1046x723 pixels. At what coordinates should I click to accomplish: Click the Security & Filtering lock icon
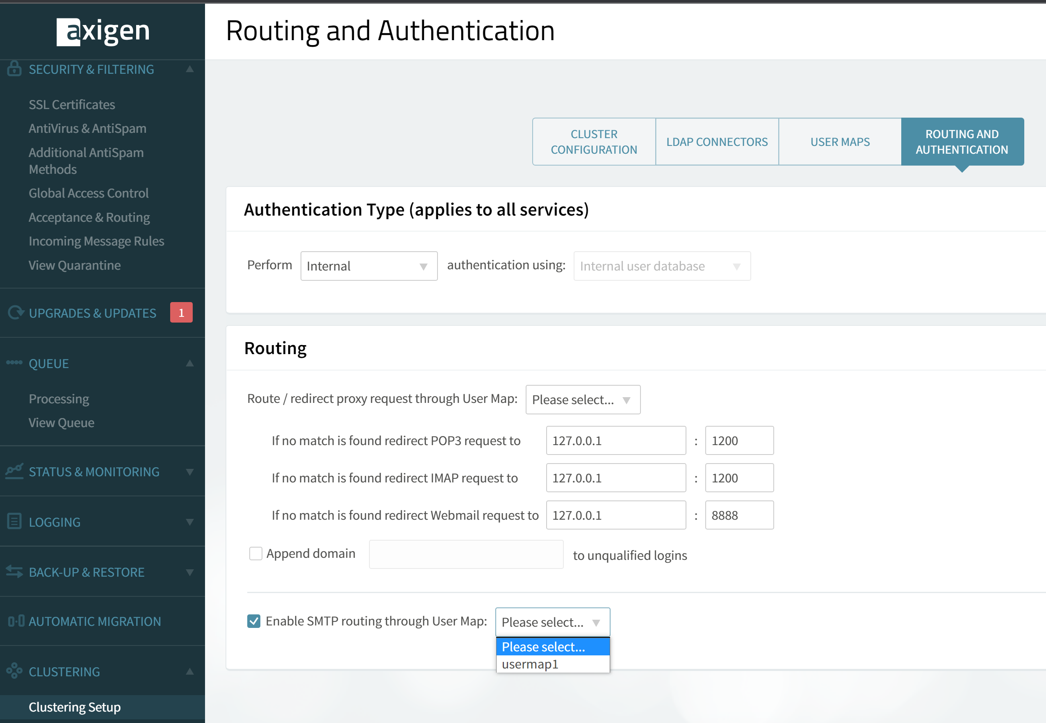click(14, 69)
